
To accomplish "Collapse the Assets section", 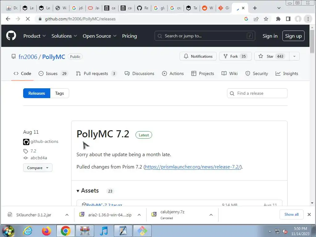I will pyautogui.click(x=88, y=191).
